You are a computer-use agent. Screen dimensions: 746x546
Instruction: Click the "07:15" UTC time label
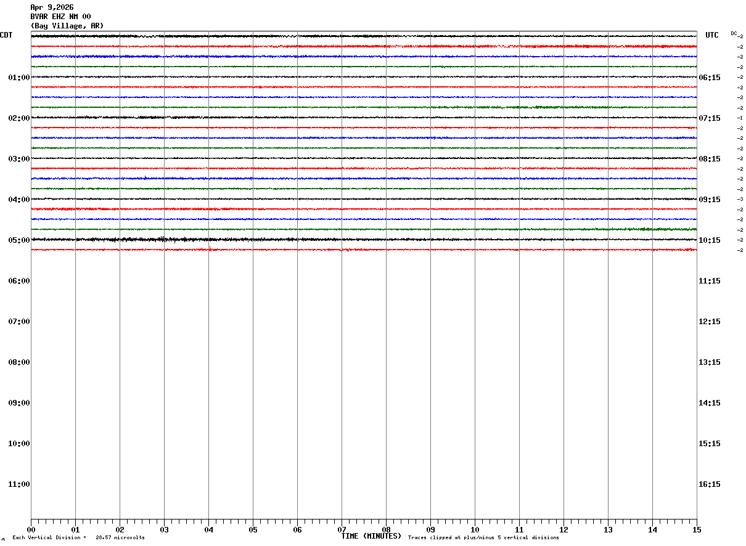coord(710,118)
